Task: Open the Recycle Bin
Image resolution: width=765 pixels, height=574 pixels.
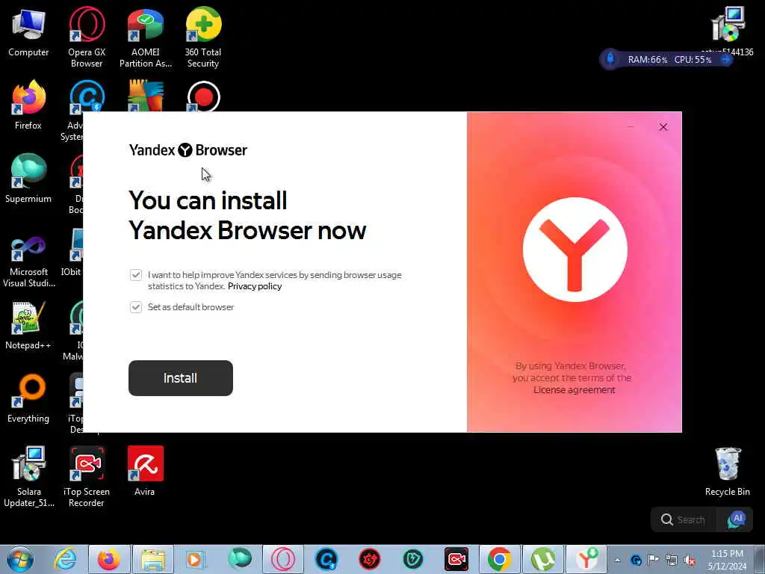Action: 728,472
